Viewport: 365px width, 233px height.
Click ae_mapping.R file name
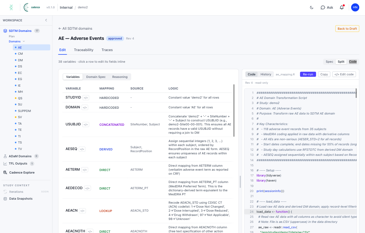(x=285, y=74)
